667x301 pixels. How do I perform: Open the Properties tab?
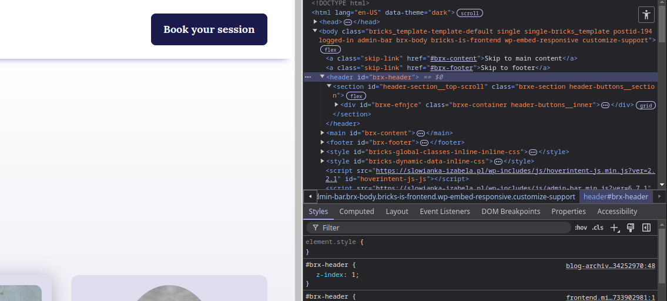tap(568, 212)
